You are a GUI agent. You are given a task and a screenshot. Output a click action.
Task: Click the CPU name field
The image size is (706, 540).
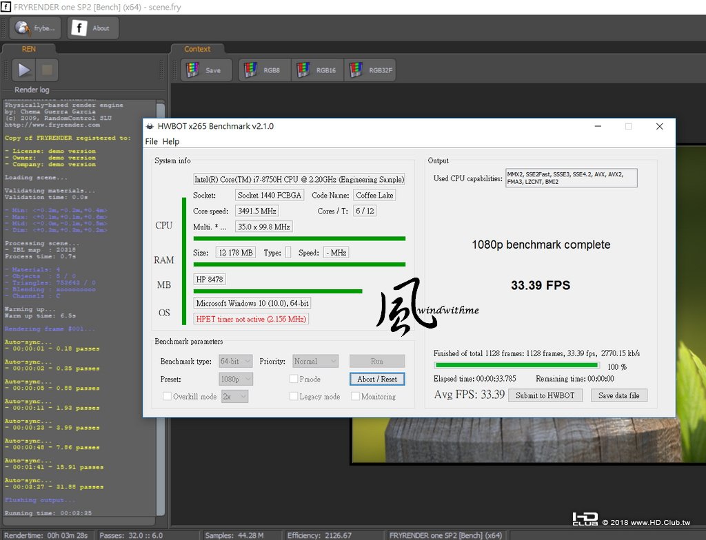[x=299, y=180]
